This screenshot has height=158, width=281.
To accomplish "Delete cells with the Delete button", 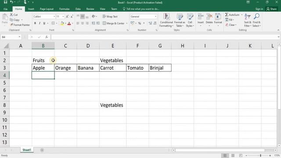I will (x=209, y=20).
